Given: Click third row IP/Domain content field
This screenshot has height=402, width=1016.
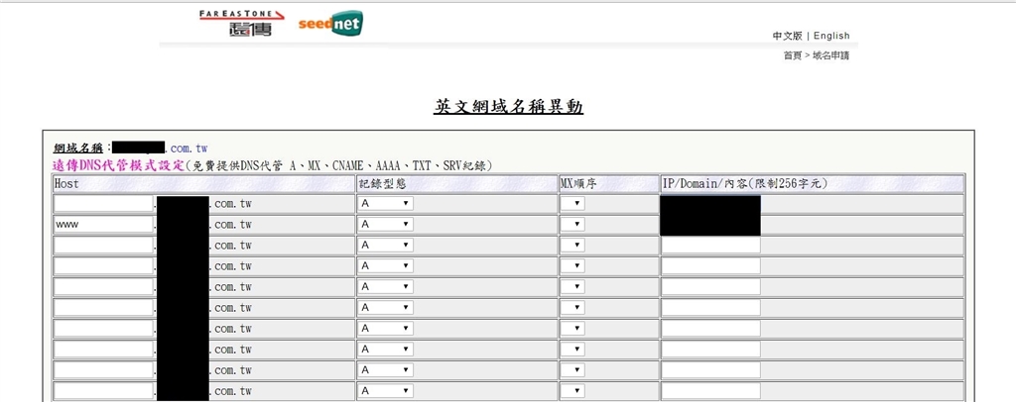Looking at the screenshot, I should pos(710,245).
